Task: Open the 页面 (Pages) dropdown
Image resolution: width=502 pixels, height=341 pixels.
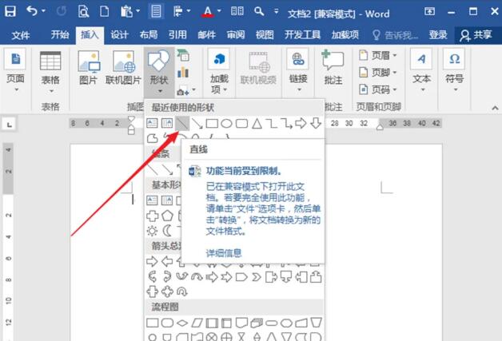Action: [15, 70]
